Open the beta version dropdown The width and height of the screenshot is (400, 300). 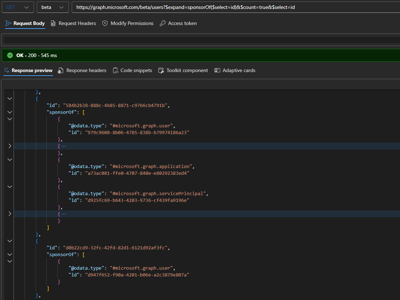point(52,7)
